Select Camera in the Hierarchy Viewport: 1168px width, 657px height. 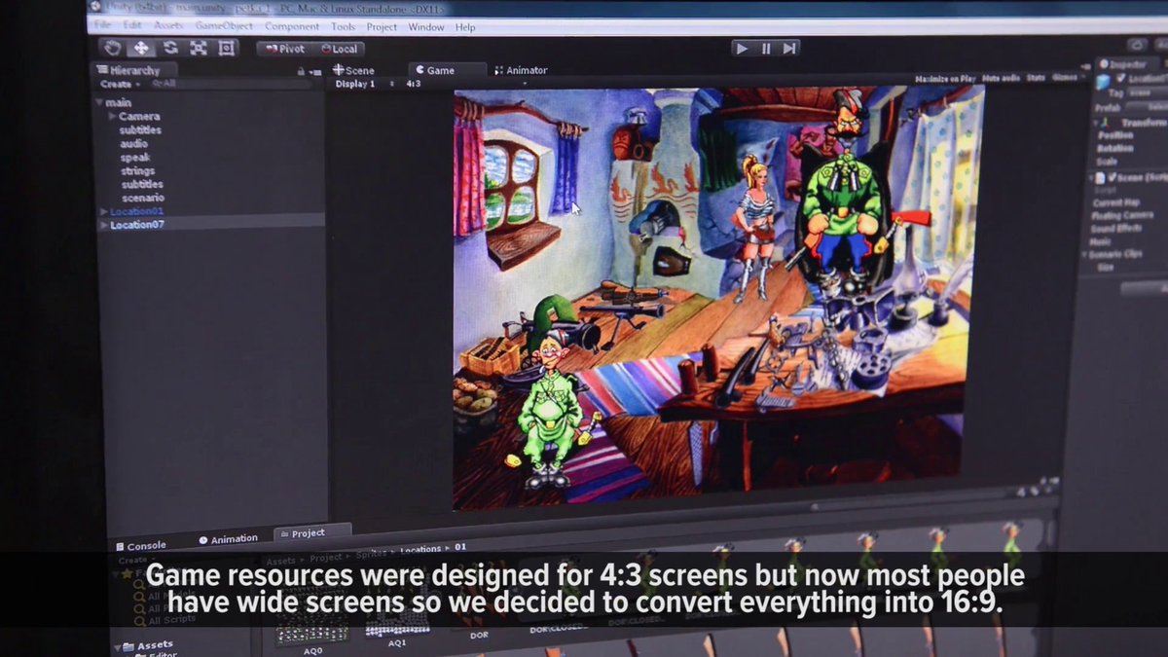(139, 117)
